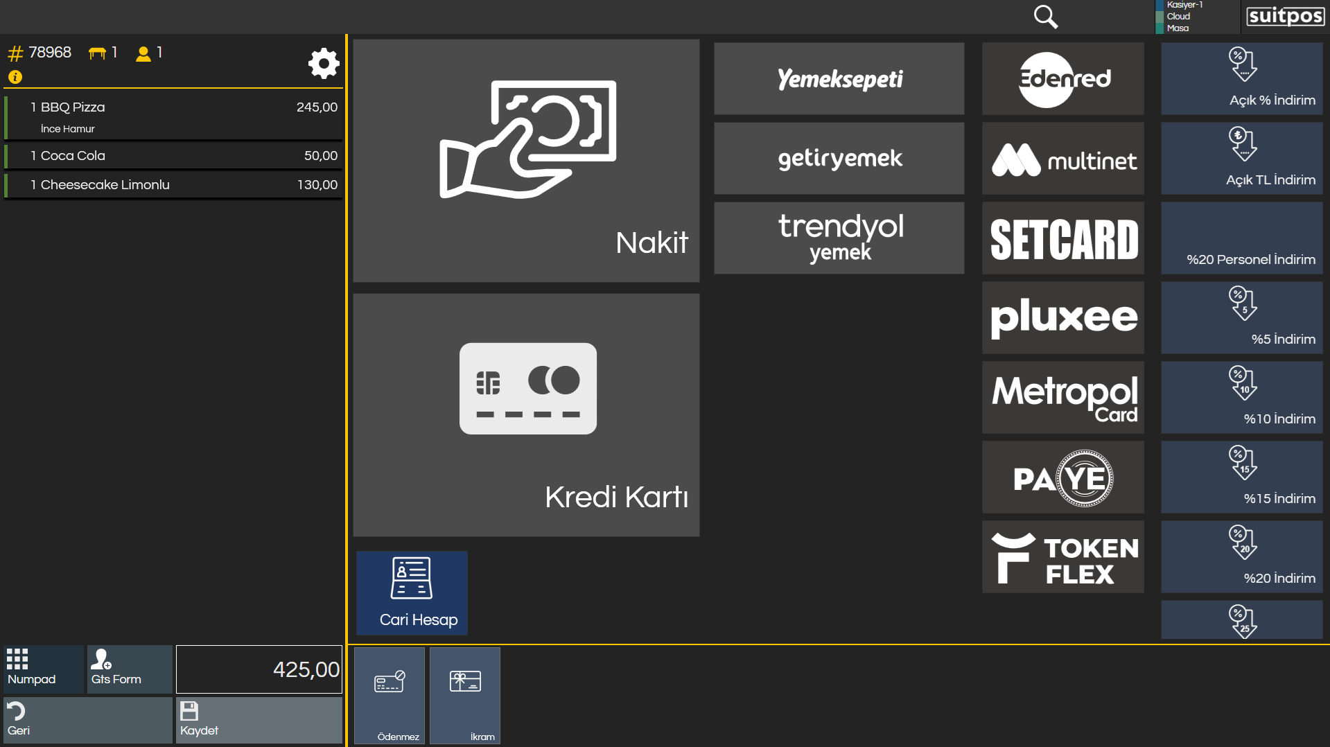Mark order as İkram
Screen dimensions: 1330x747
[465, 696]
